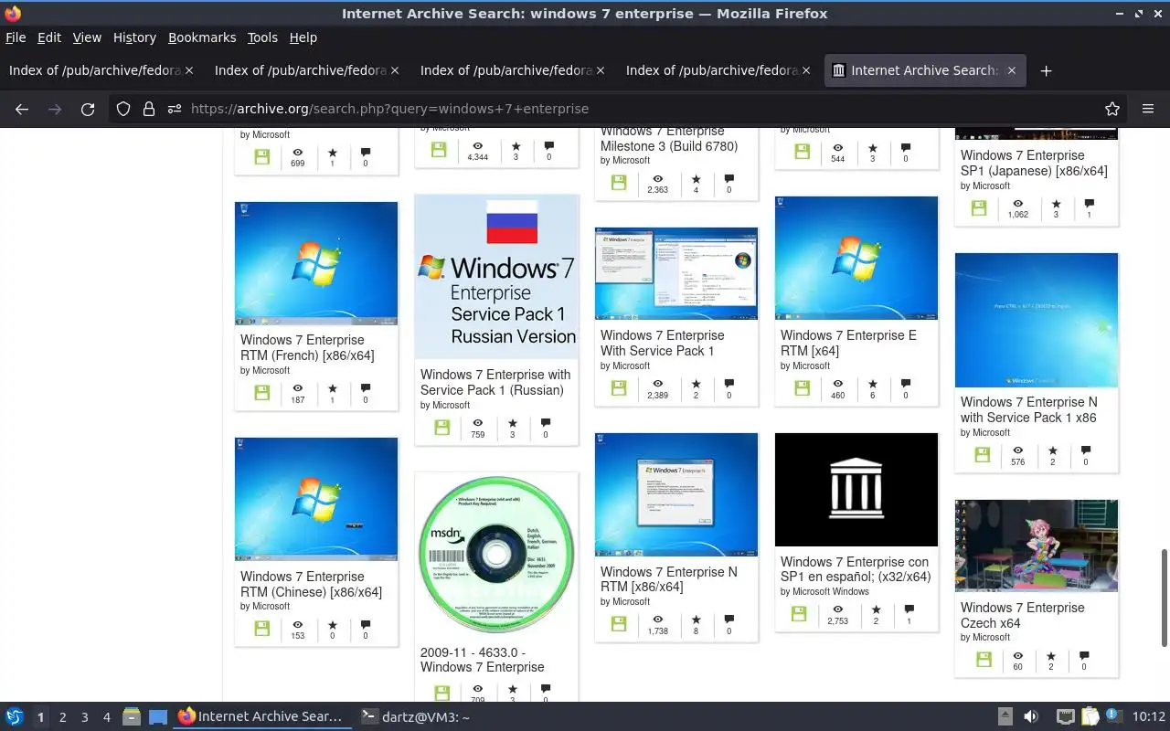
Task: Click the reviews comment icon on Enterprise E RTM card
Action: 906,384
